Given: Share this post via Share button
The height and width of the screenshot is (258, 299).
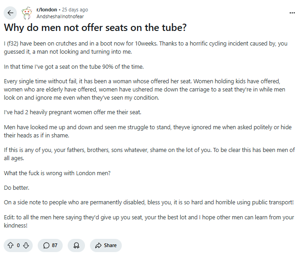Looking at the screenshot, I should tap(106, 245).
